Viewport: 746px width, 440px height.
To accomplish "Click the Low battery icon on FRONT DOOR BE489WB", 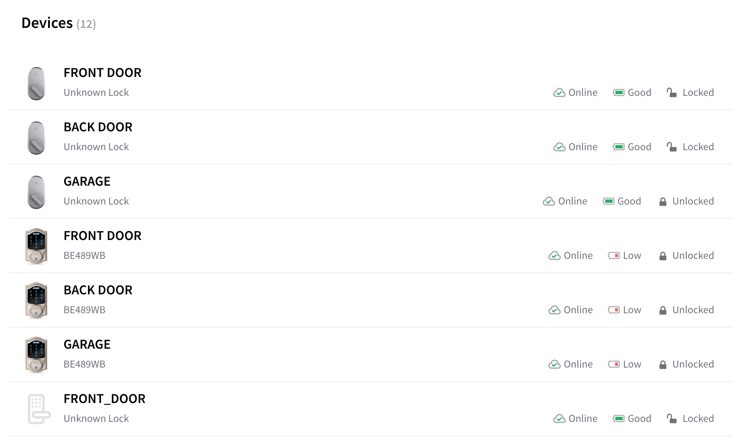I will coord(613,255).
